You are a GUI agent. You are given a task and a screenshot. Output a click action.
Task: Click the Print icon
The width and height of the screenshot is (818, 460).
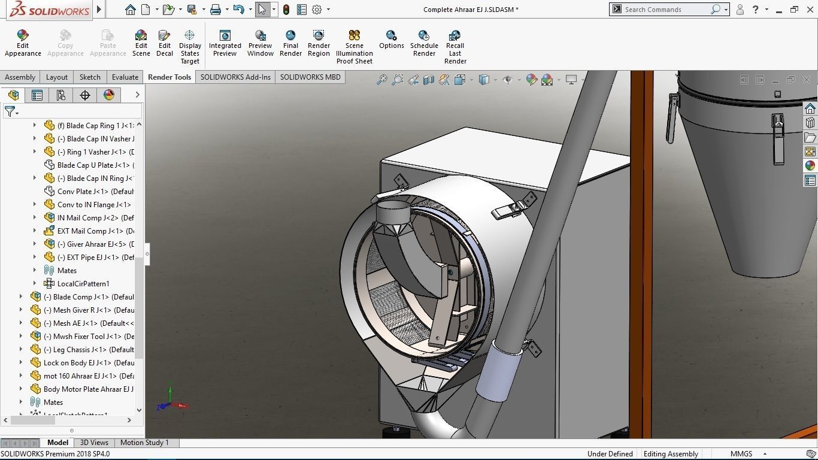coord(216,10)
